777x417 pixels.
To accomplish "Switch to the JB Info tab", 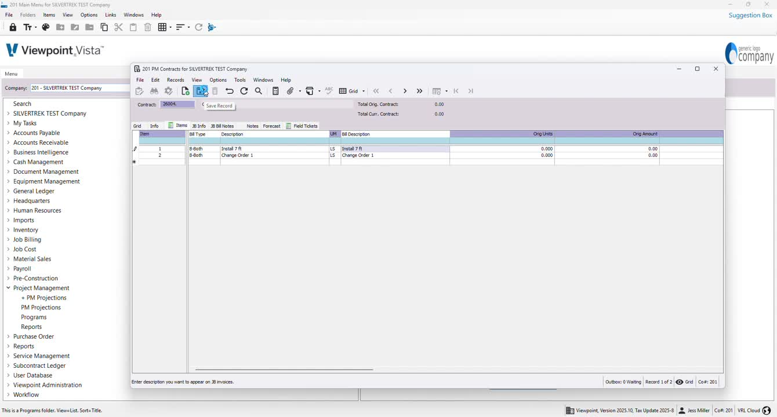I will coord(199,126).
